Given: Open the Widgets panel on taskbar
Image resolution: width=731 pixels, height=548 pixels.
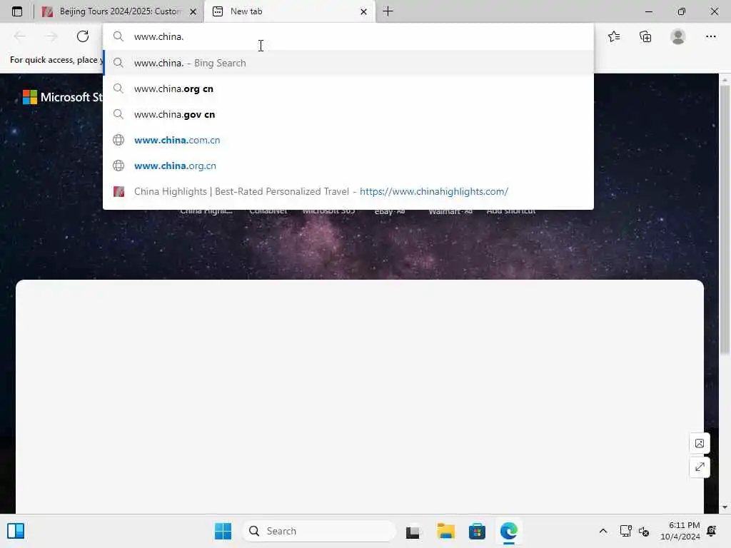Looking at the screenshot, I should click(x=16, y=531).
